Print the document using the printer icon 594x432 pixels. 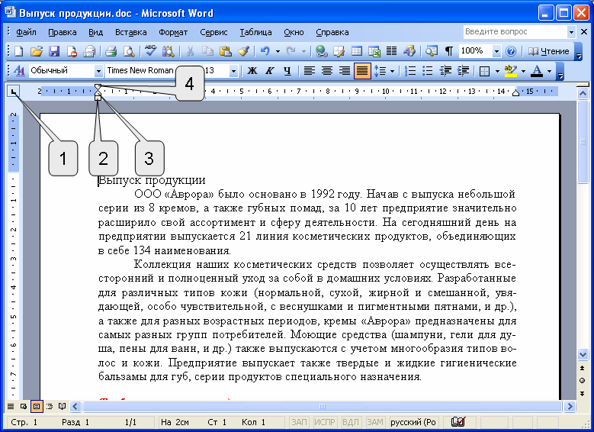coord(111,51)
